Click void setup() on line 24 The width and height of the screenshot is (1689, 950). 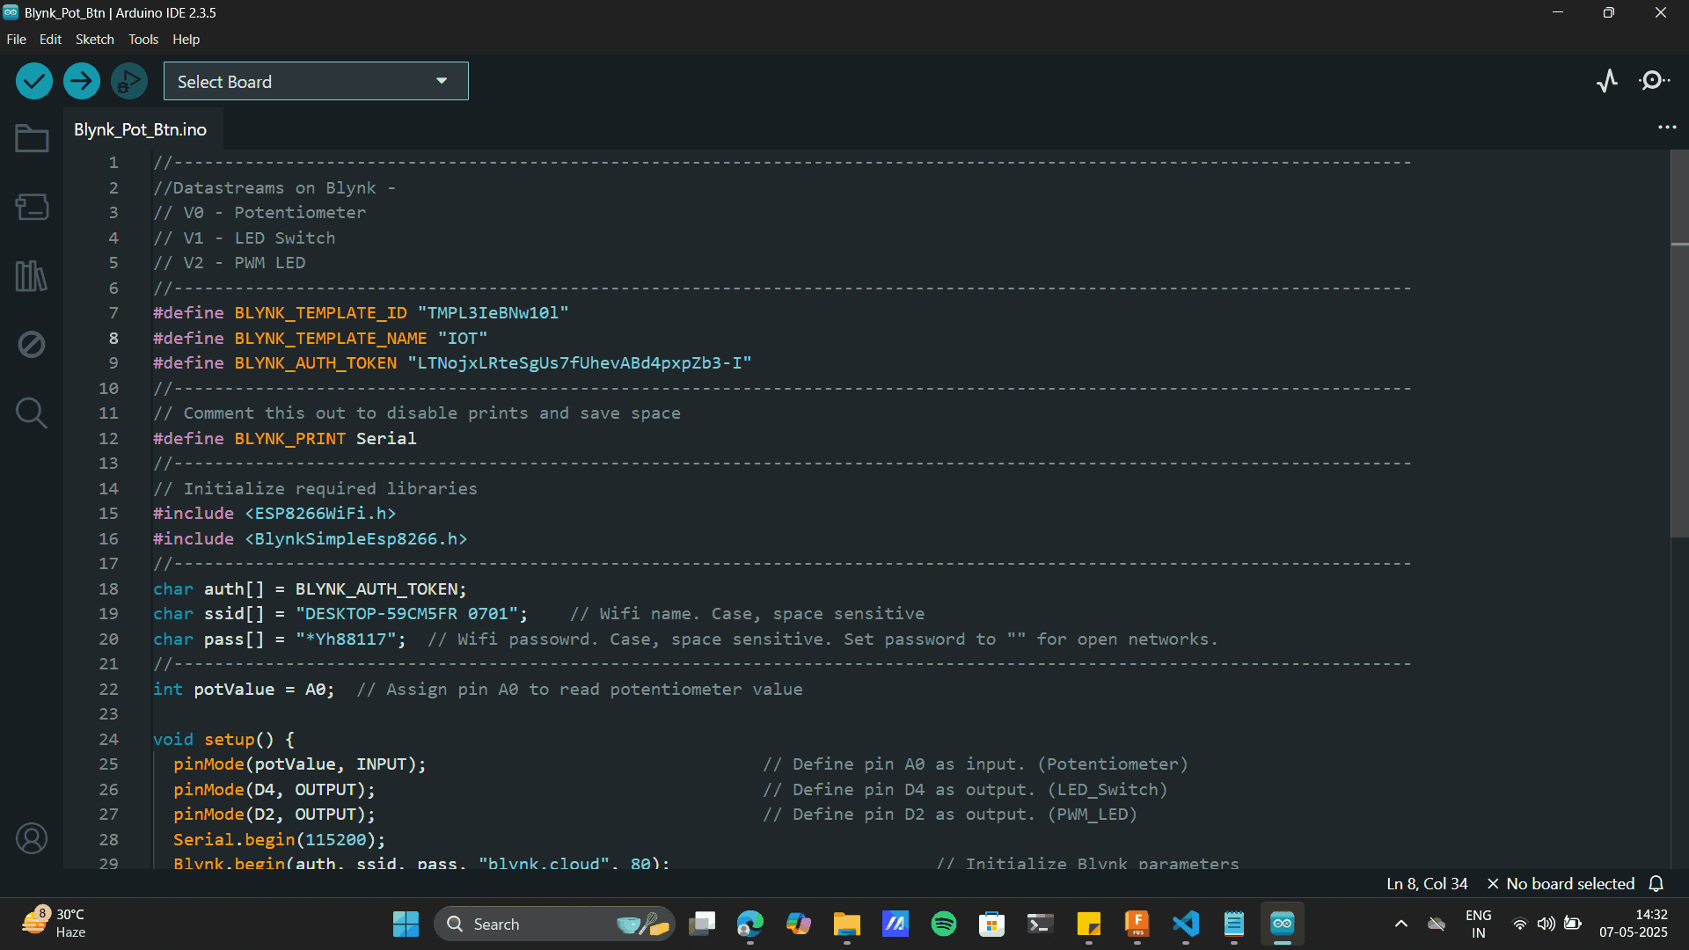tap(214, 740)
